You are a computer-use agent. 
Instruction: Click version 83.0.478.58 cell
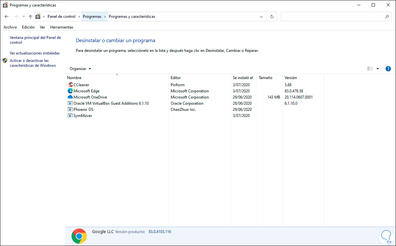[294, 91]
